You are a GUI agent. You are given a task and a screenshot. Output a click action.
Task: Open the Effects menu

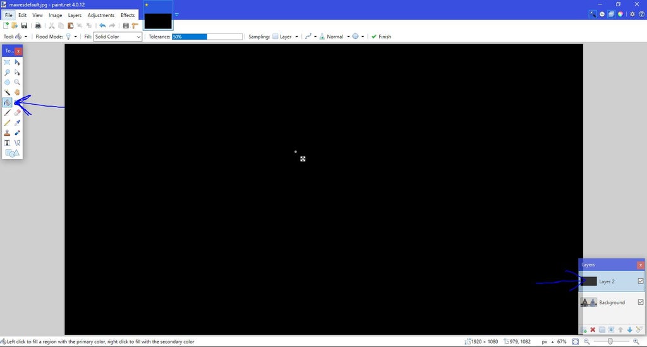click(x=128, y=15)
